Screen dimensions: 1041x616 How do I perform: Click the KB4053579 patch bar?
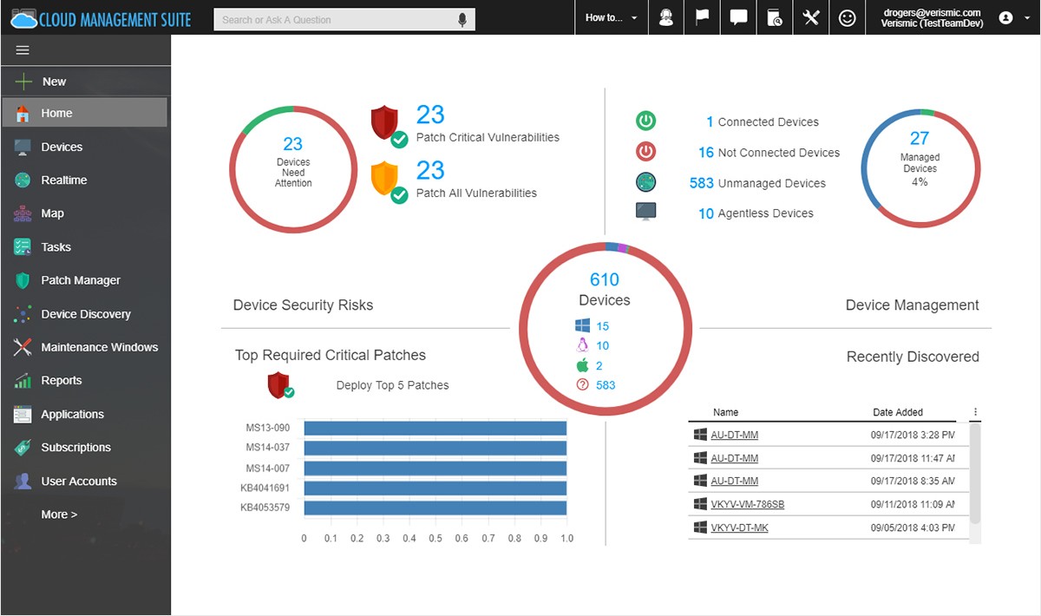[435, 508]
